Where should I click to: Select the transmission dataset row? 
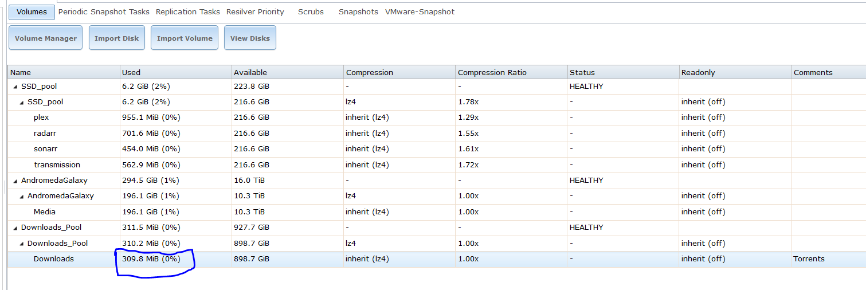[x=57, y=165]
